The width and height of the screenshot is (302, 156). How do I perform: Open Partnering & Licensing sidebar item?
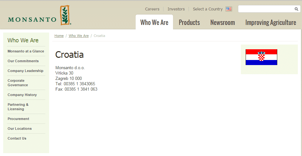(18, 107)
